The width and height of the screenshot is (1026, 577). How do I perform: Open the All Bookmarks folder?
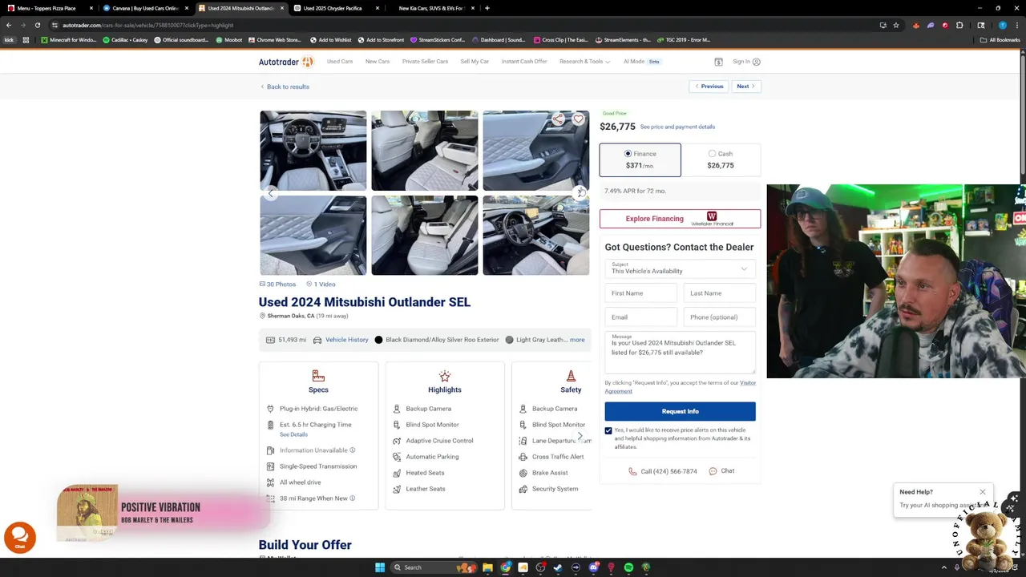(x=1000, y=40)
